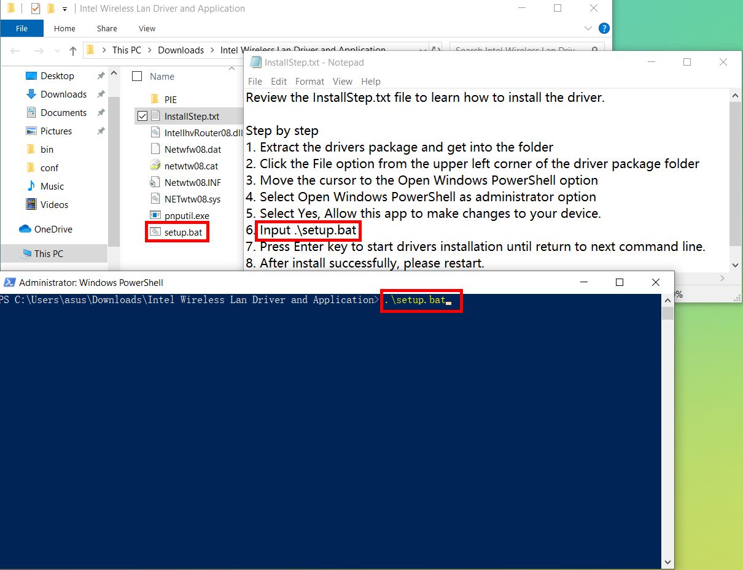
Task: Select the IntelIhvRouter08.dll file
Action: click(204, 133)
